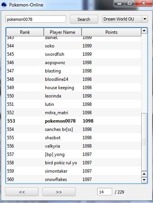Click points value 1099 for soko
The height and width of the screenshot is (203, 153).
87,46
